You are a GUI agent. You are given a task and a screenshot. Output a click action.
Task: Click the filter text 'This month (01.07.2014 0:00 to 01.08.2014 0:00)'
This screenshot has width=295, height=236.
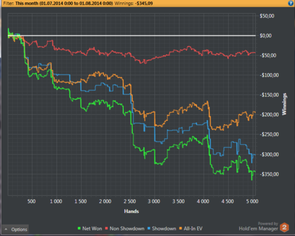coord(64,3)
